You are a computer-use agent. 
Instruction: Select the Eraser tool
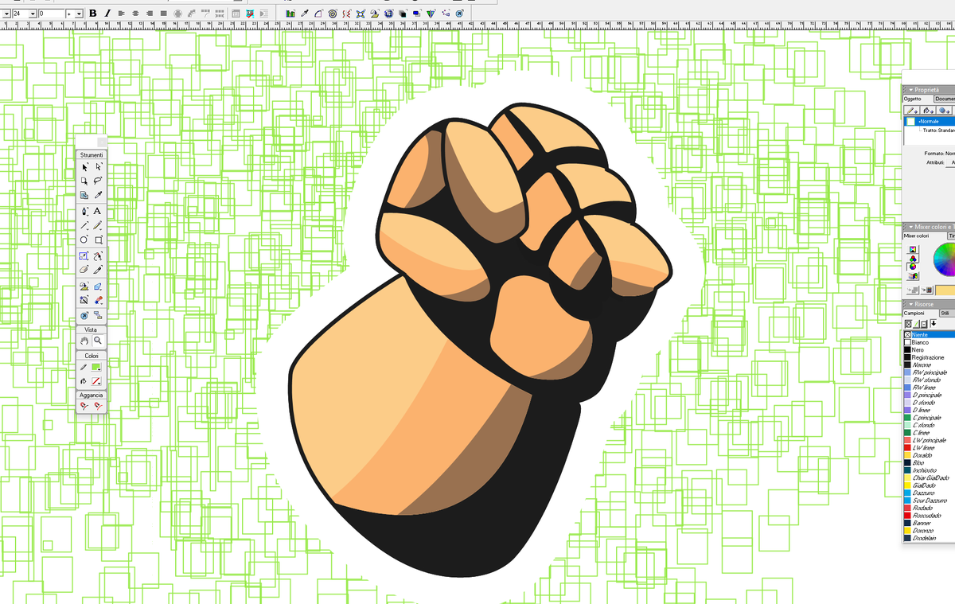(84, 270)
